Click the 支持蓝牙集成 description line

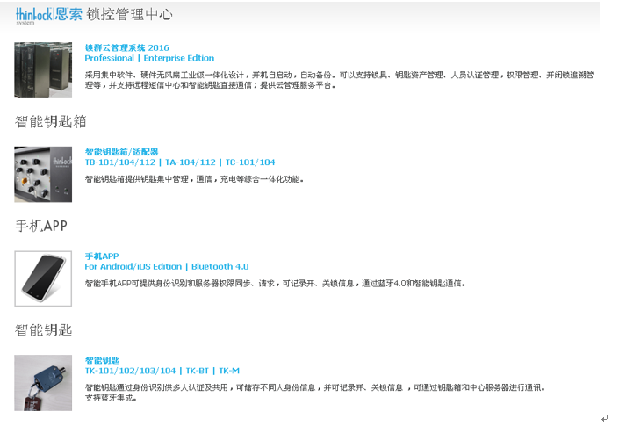click(111, 398)
